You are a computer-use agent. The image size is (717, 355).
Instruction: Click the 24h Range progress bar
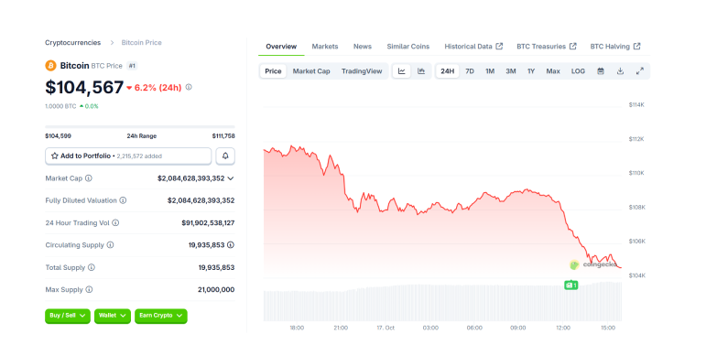(x=140, y=126)
